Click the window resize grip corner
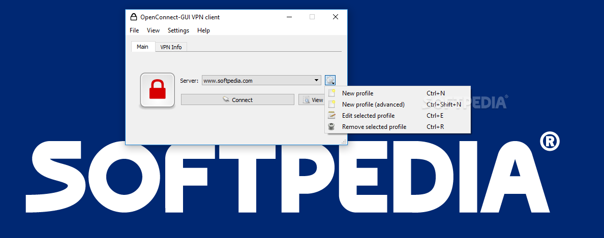This screenshot has height=238, width=604. tap(344, 142)
